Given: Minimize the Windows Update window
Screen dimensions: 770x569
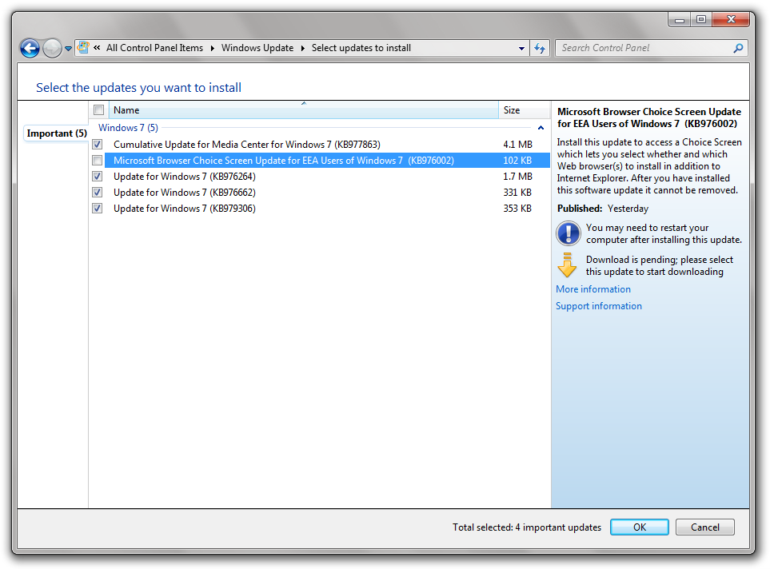Looking at the screenshot, I should [680, 20].
